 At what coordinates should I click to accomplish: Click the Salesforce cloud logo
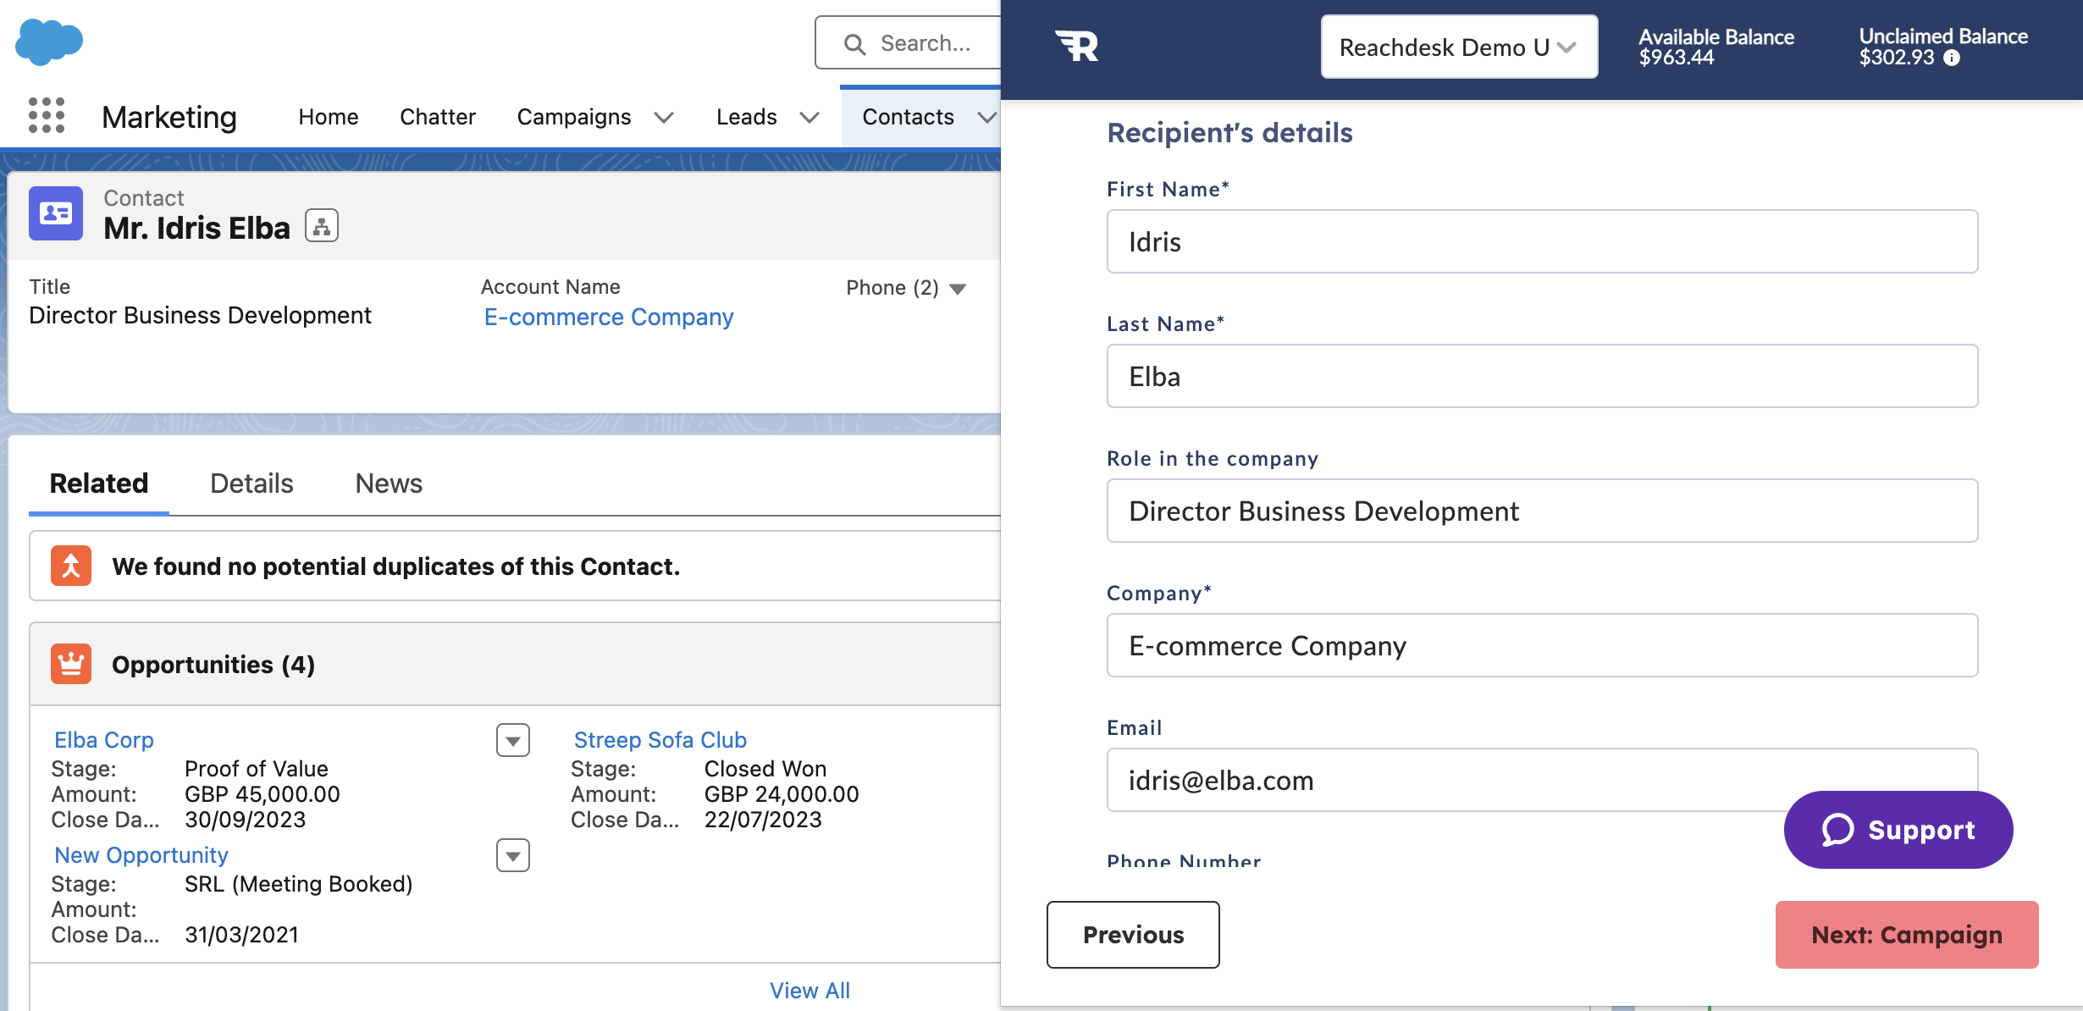pyautogui.click(x=49, y=41)
